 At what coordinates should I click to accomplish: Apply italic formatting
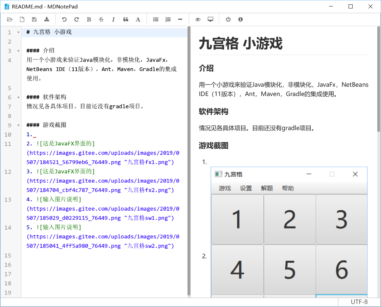point(113,20)
